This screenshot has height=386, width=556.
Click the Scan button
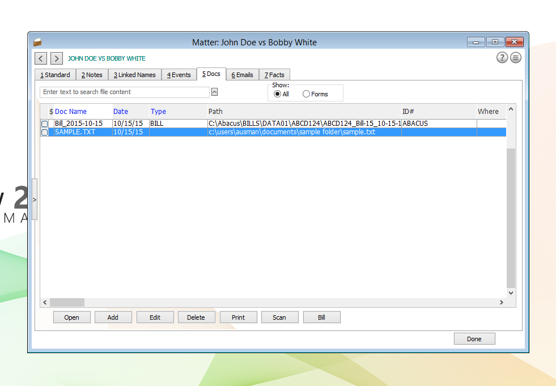280,317
